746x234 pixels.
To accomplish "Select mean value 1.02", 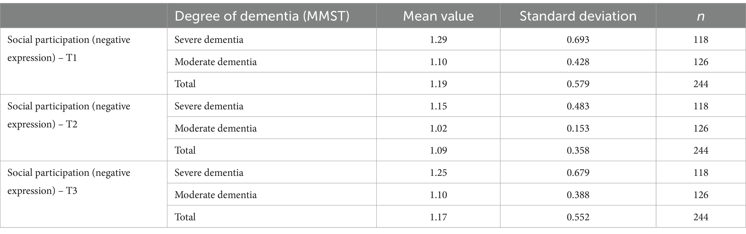I will coord(438,128).
